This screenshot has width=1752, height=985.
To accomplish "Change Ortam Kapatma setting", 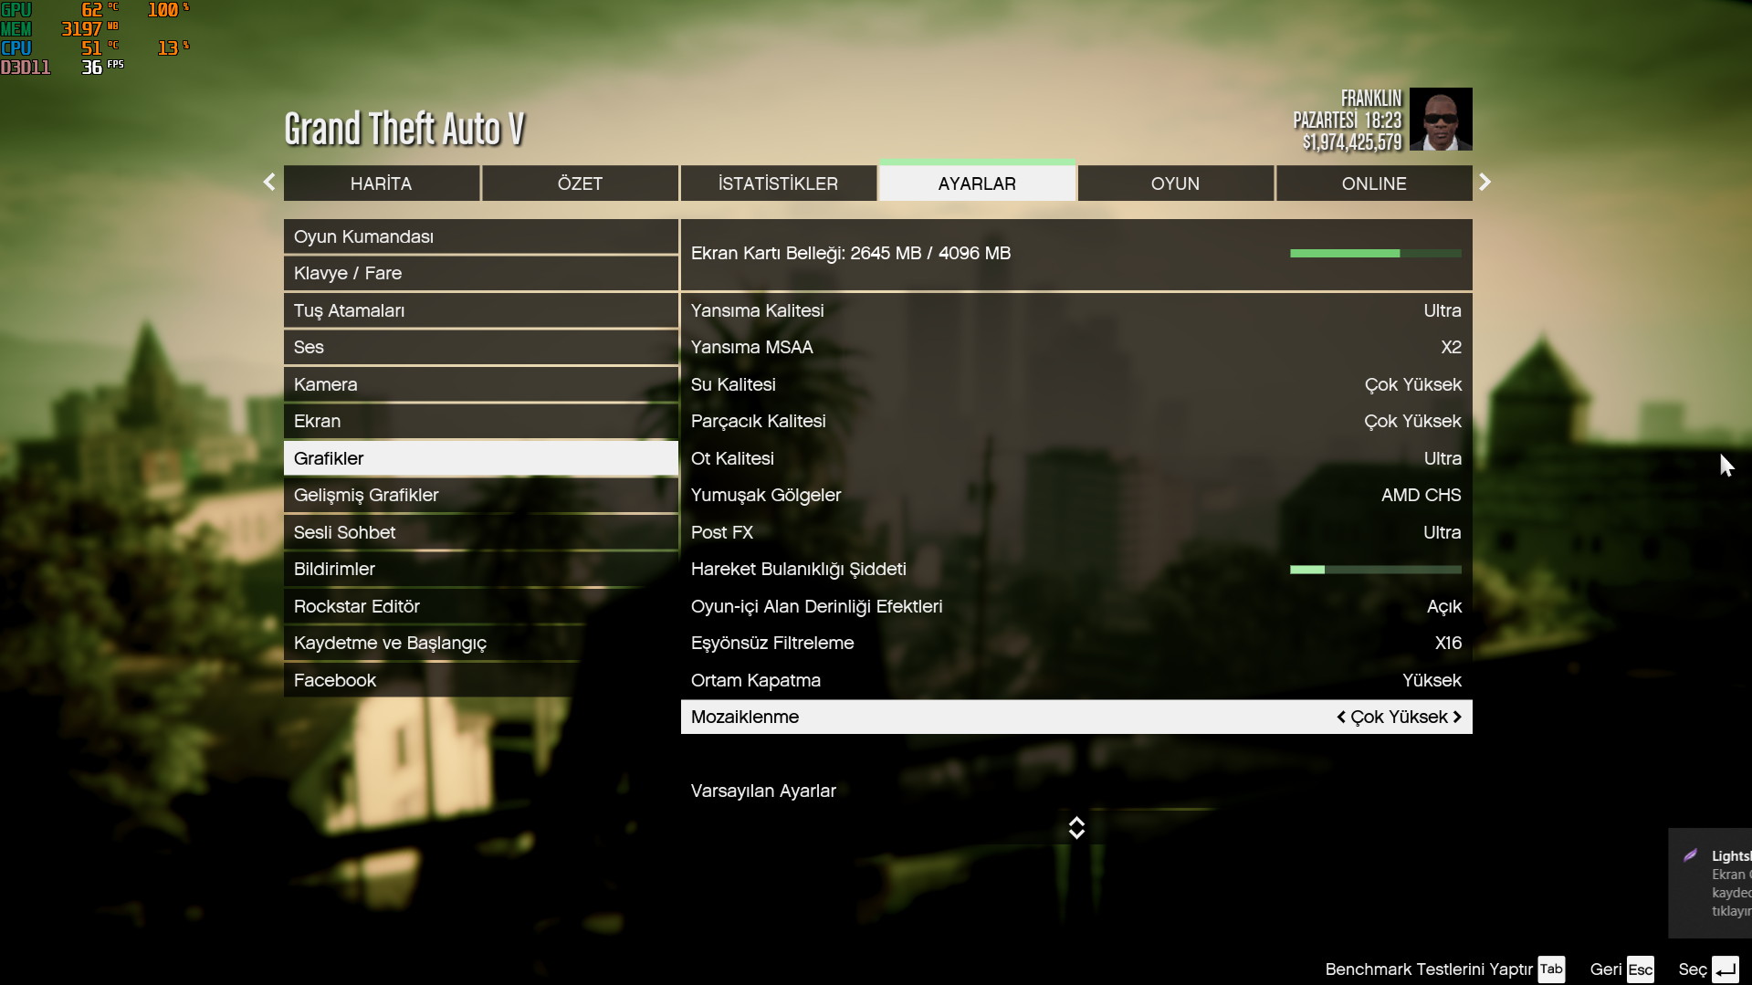I will pos(1076,680).
